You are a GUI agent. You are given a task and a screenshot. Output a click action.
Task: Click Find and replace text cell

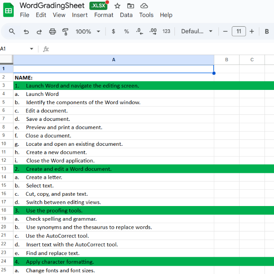tap(114, 253)
